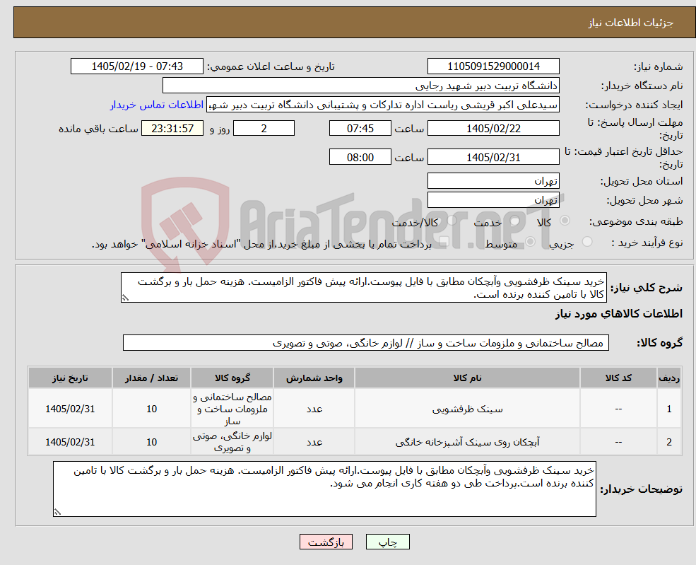
Task: Click the گروه کالا table column header
Action: click(232, 378)
